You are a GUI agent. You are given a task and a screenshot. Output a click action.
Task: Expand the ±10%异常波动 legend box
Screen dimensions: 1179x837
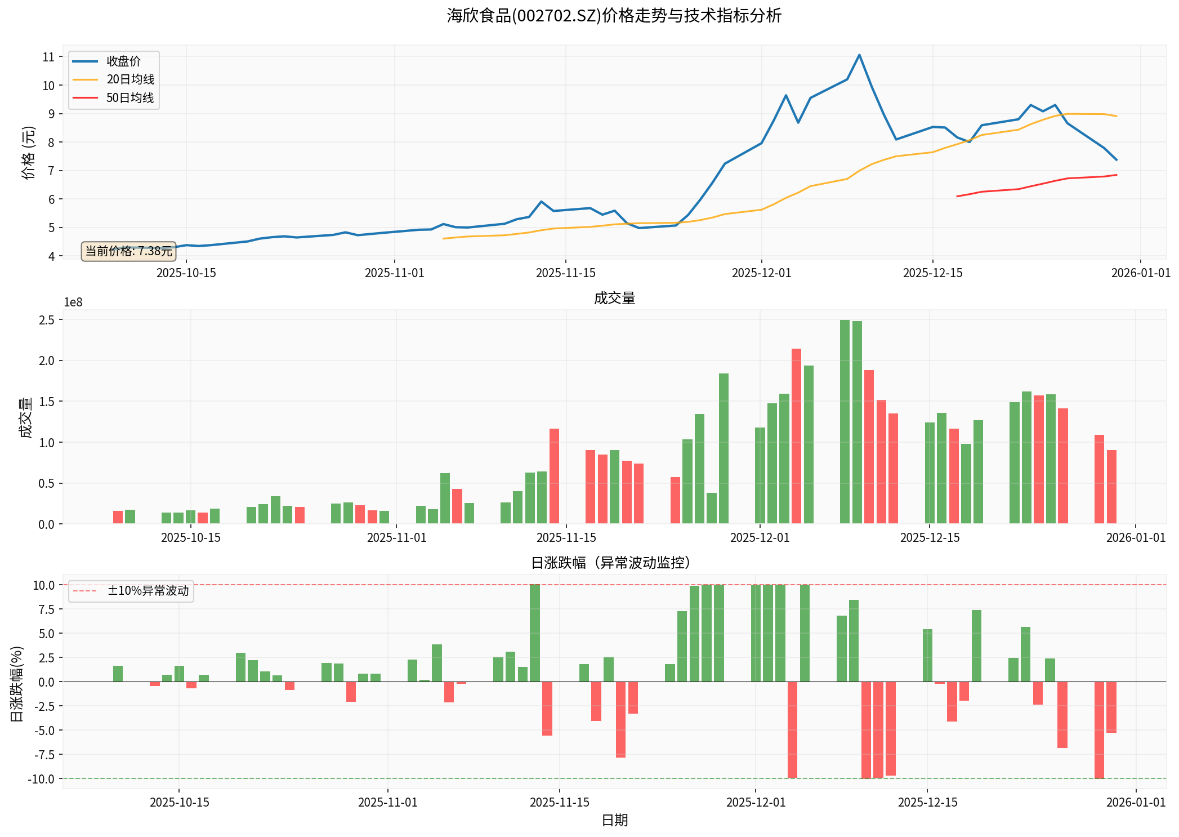point(129,592)
